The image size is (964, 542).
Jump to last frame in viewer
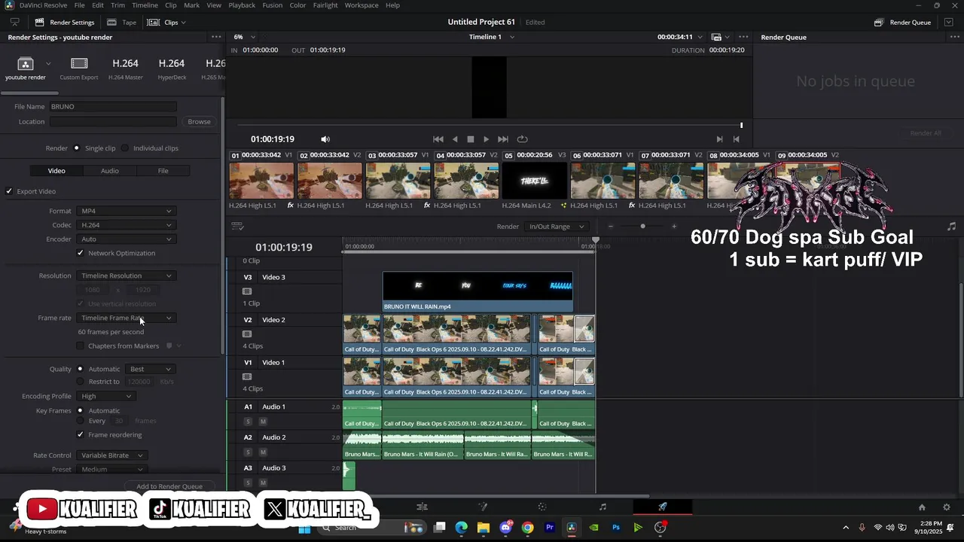(x=503, y=139)
